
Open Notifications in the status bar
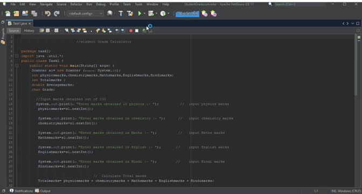click(x=22, y=191)
